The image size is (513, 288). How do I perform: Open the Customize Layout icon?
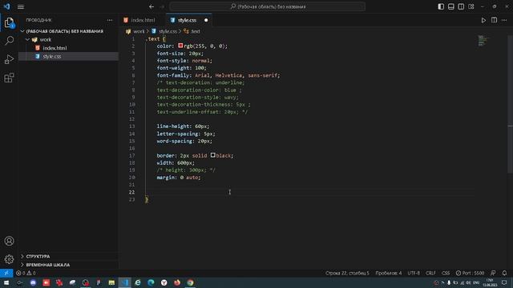(x=471, y=6)
